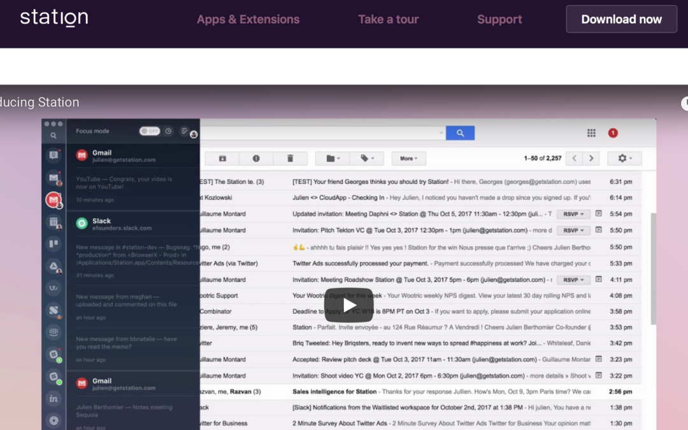Open the Google apps grid icon
The width and height of the screenshot is (688, 430).
(591, 133)
